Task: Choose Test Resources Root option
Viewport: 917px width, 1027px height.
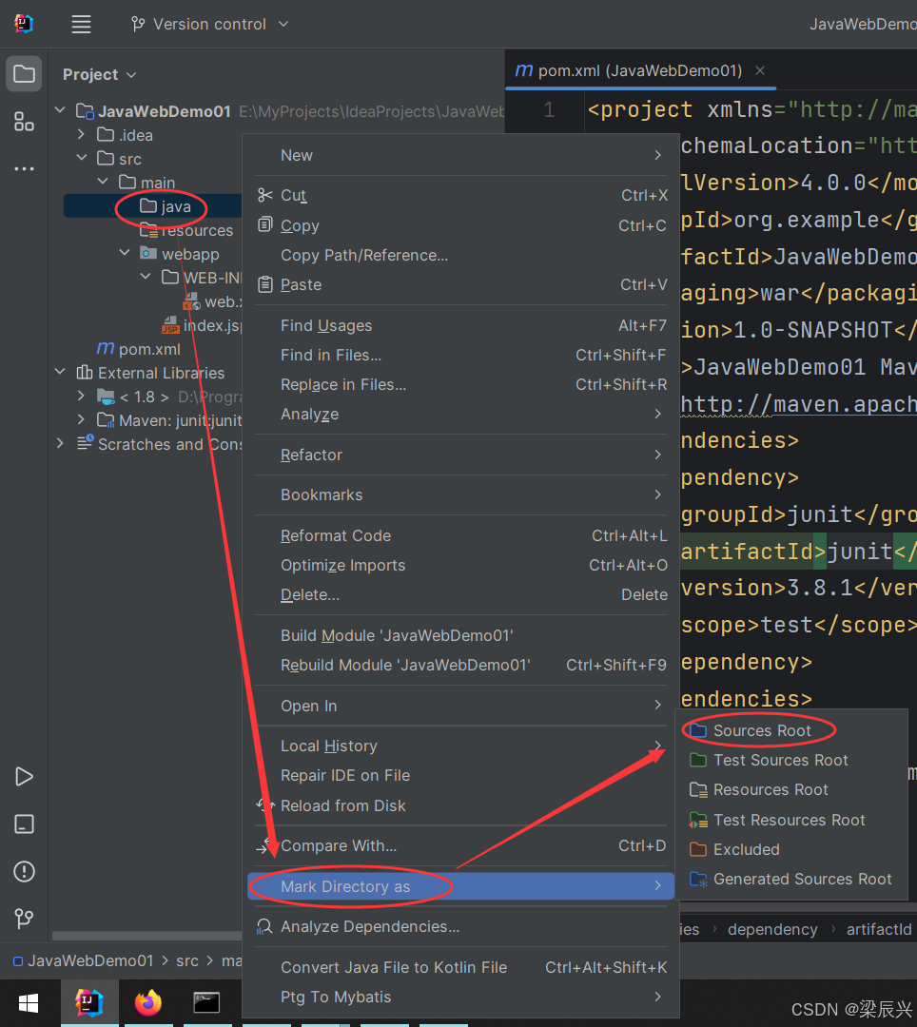Action: click(791, 820)
